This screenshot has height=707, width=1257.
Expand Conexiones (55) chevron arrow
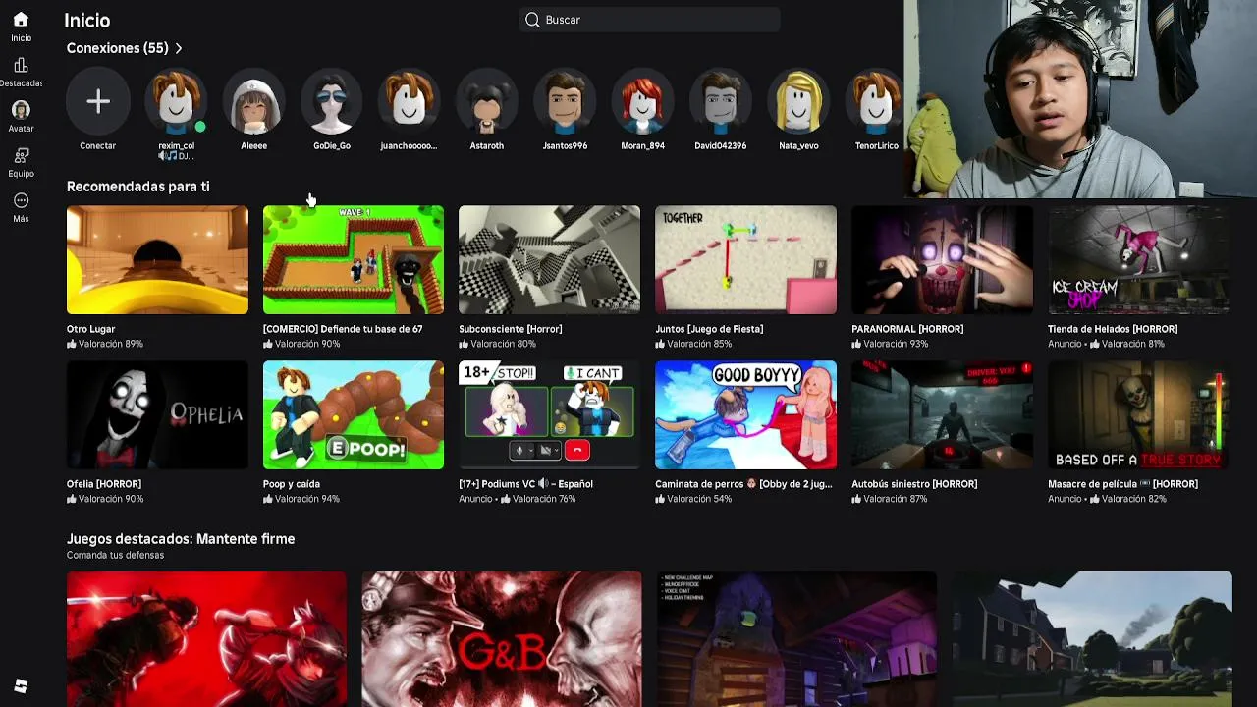[x=179, y=48]
